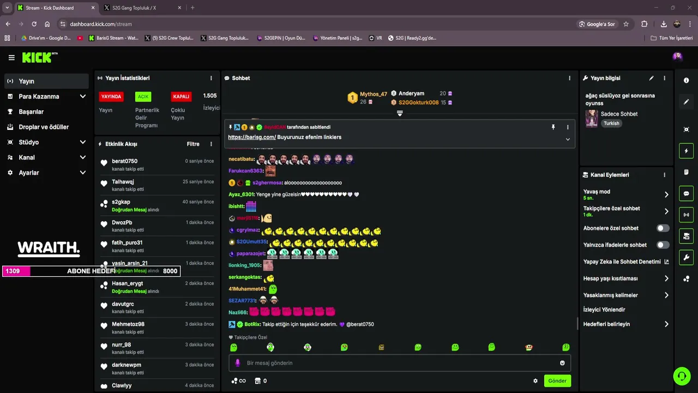Image resolution: width=698 pixels, height=393 pixels.
Task: Open Yapay Zeka ile Sohbet Denetimi link
Action: coord(626,262)
